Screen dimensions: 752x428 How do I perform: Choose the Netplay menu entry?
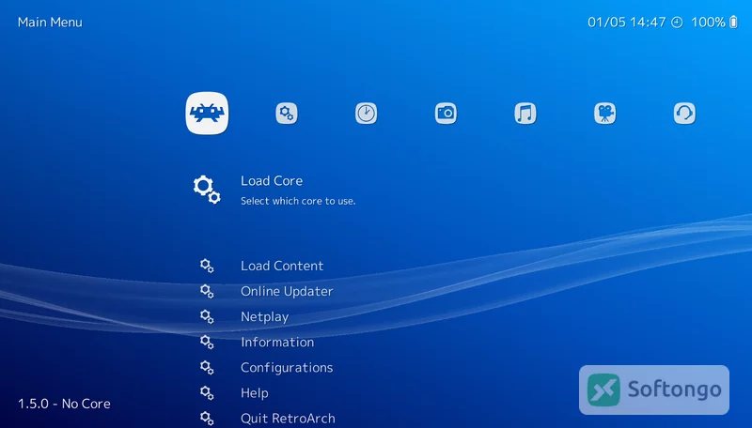tap(265, 317)
